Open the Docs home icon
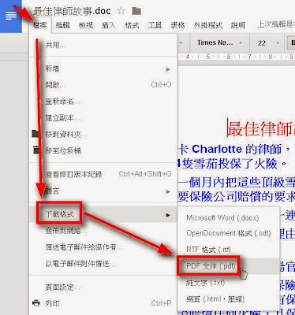The image size is (295, 315). pyautogui.click(x=11, y=17)
